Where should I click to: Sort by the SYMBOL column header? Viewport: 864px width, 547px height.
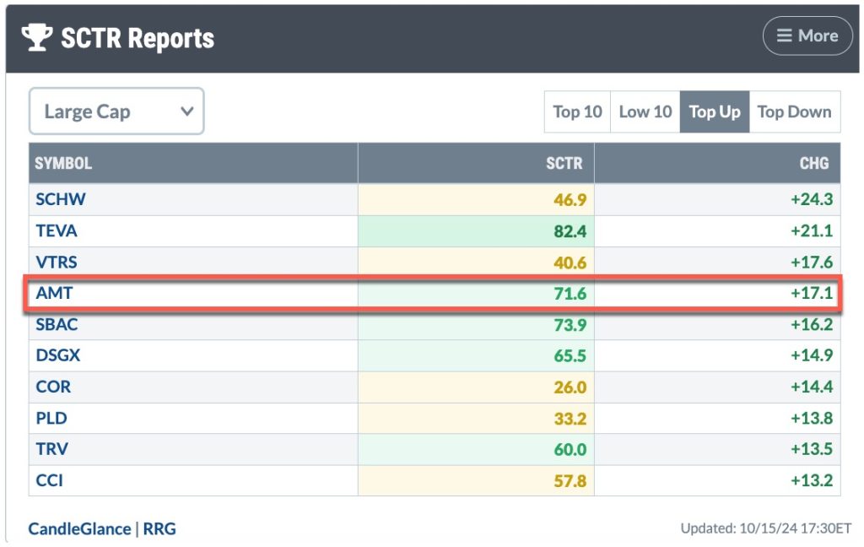(63, 163)
